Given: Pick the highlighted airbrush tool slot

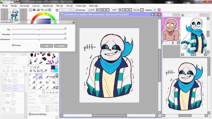Looking at the screenshot, I should coord(39,76).
